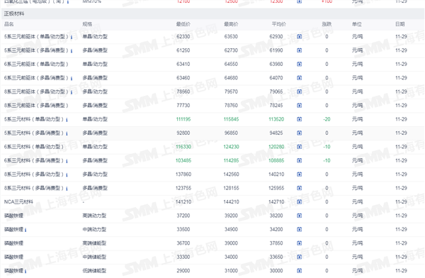Open 磷酸铁锂 name in 高端动力型 row

coord(13,216)
